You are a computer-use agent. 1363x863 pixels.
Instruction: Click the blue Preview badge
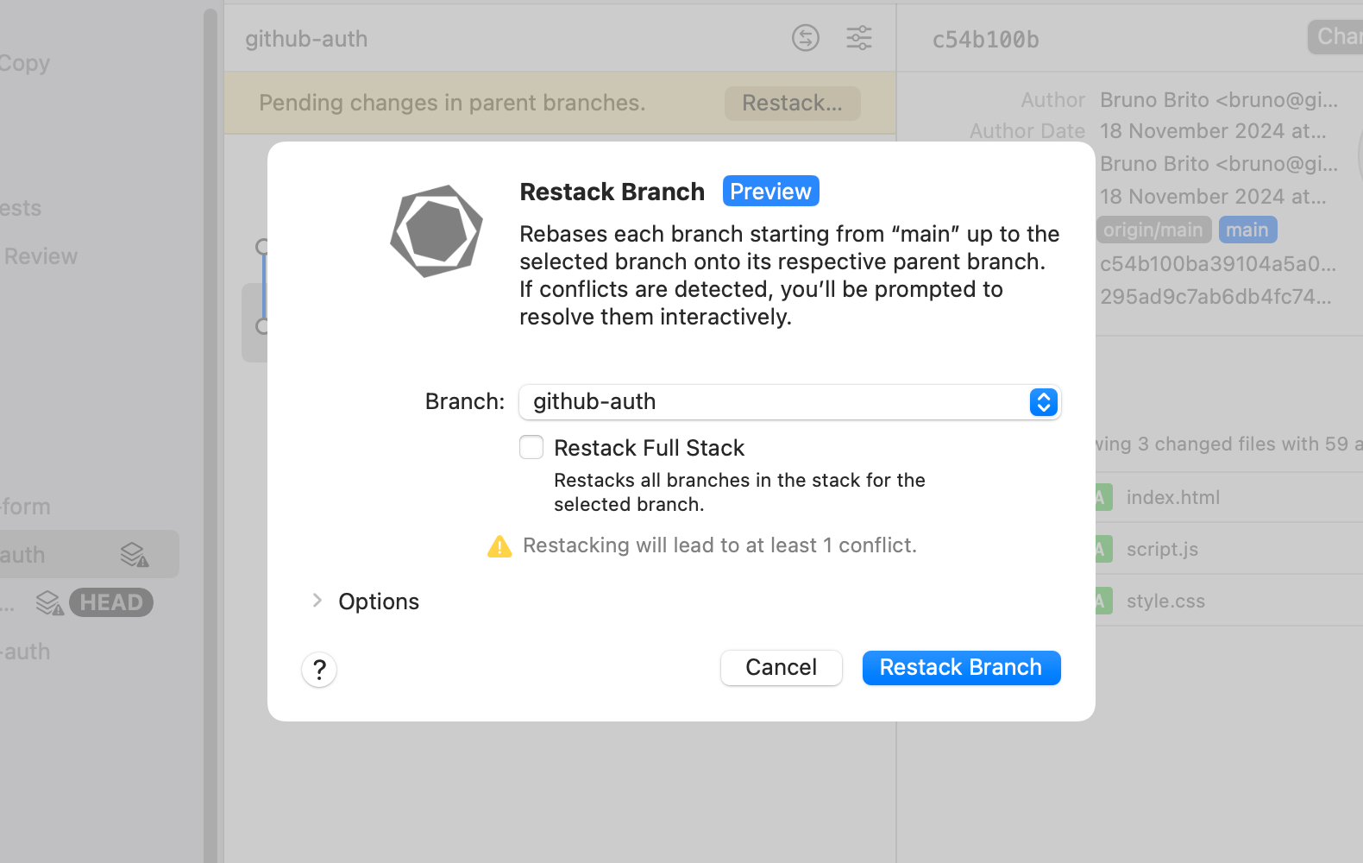[x=770, y=192]
